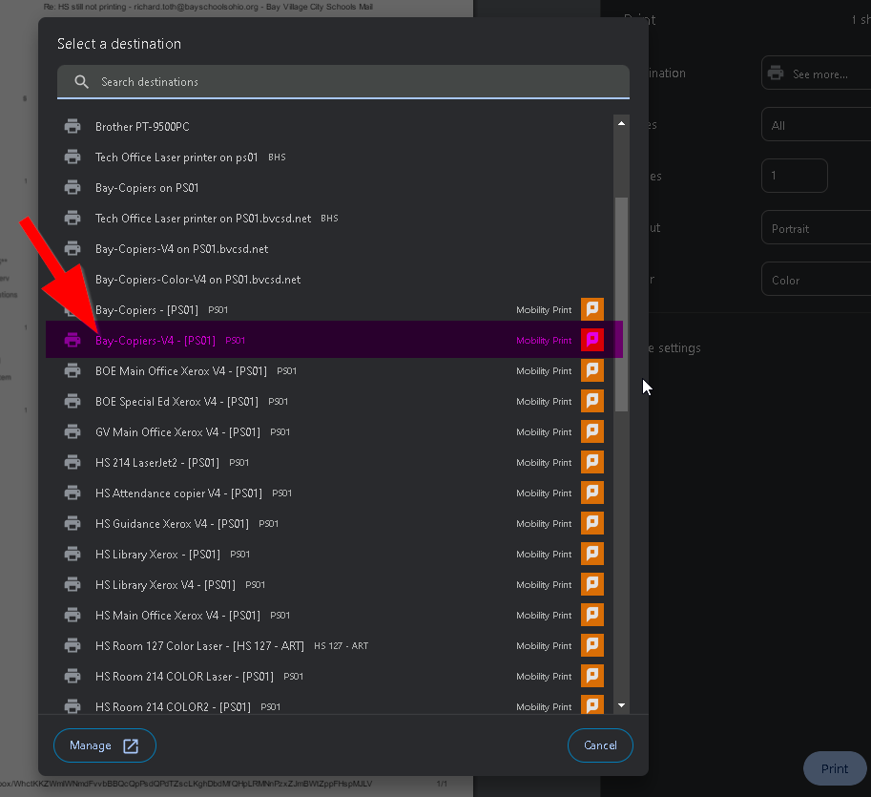Click Mobility Print icon for HS Attendance copier V4
Screen dimensions: 871x797
pyautogui.click(x=592, y=493)
